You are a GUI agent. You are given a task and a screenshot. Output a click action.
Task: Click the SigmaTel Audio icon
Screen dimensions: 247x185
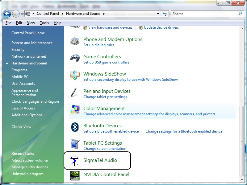[74, 161]
